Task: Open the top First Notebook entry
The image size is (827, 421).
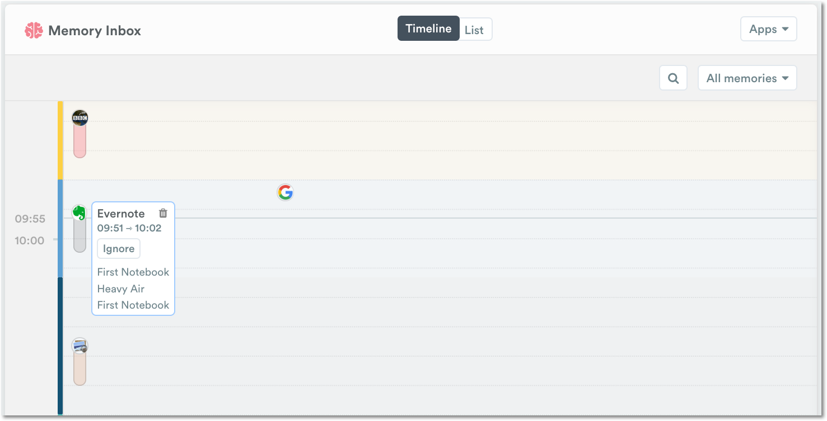Action: click(x=133, y=272)
